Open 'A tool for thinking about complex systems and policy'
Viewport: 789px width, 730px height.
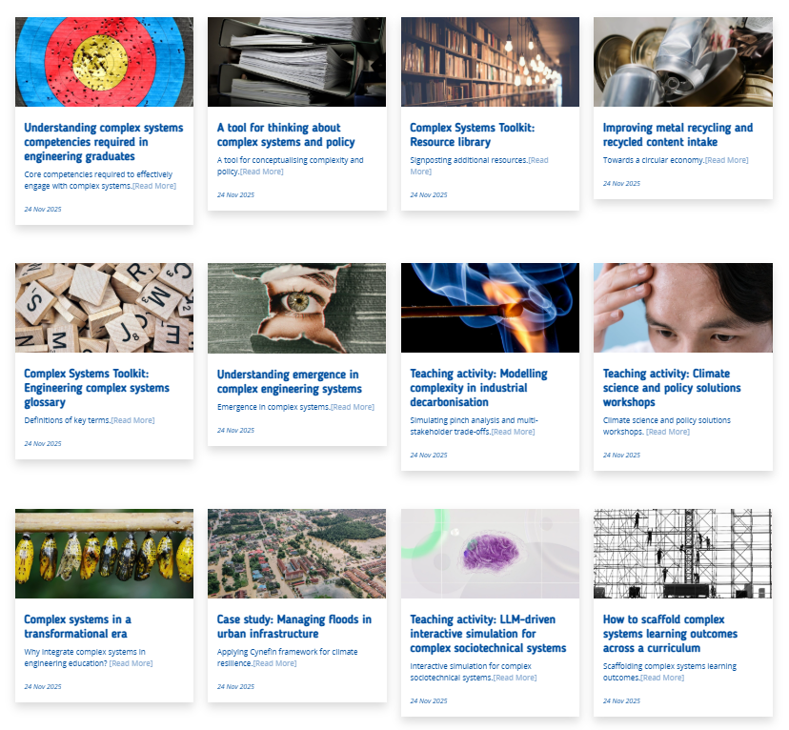285,134
